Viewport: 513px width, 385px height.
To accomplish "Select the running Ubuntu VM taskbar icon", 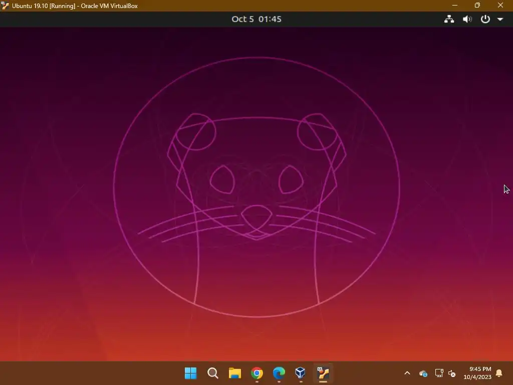I will point(323,373).
